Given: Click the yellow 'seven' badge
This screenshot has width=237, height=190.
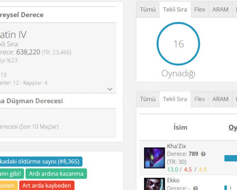Looking at the screenshot, I should [x=9, y=185].
